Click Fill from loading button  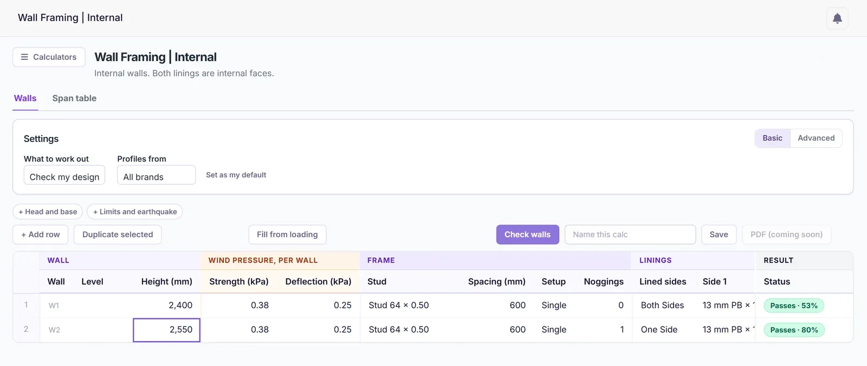tap(287, 234)
